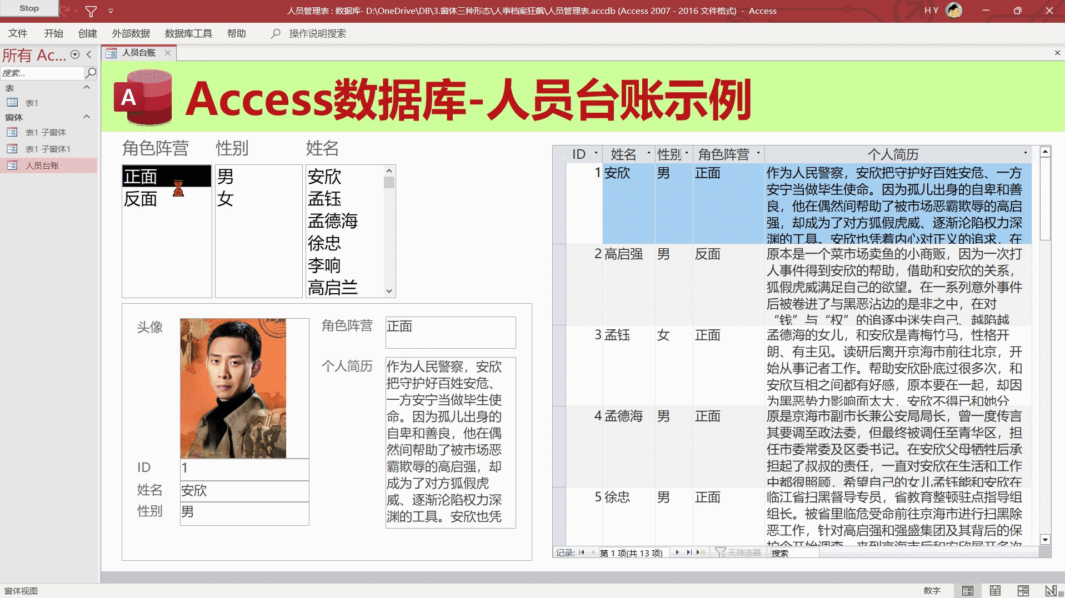Close the 人员台账 tab with its X
This screenshot has width=1065, height=598.
pyautogui.click(x=168, y=53)
